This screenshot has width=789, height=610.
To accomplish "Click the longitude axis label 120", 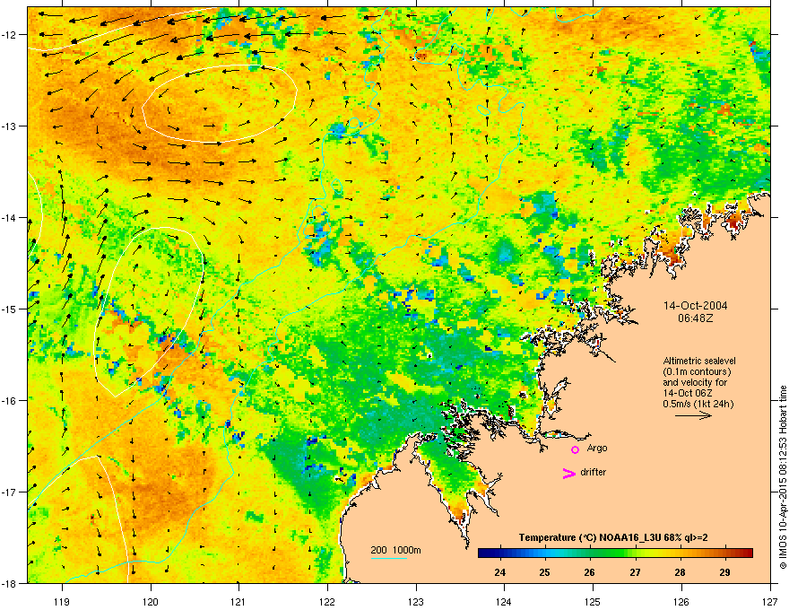I will pyautogui.click(x=151, y=601).
